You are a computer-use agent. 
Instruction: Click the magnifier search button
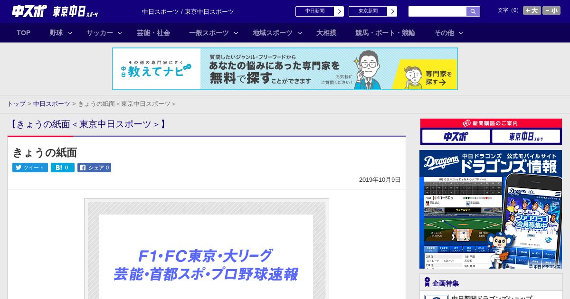(473, 11)
